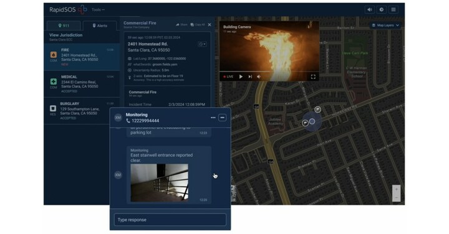Click the Copy All button
Screen dimensions: 449x234
(198, 25)
